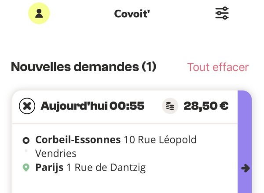The image size is (264, 193).
Task: Select the Parijs destination city
Action: click(49, 168)
